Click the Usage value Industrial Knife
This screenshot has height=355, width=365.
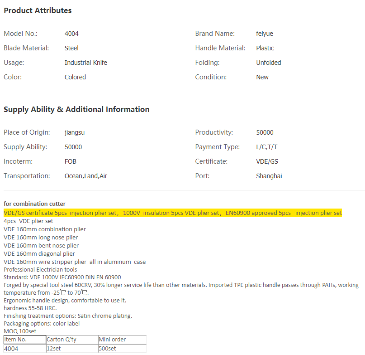(86, 63)
